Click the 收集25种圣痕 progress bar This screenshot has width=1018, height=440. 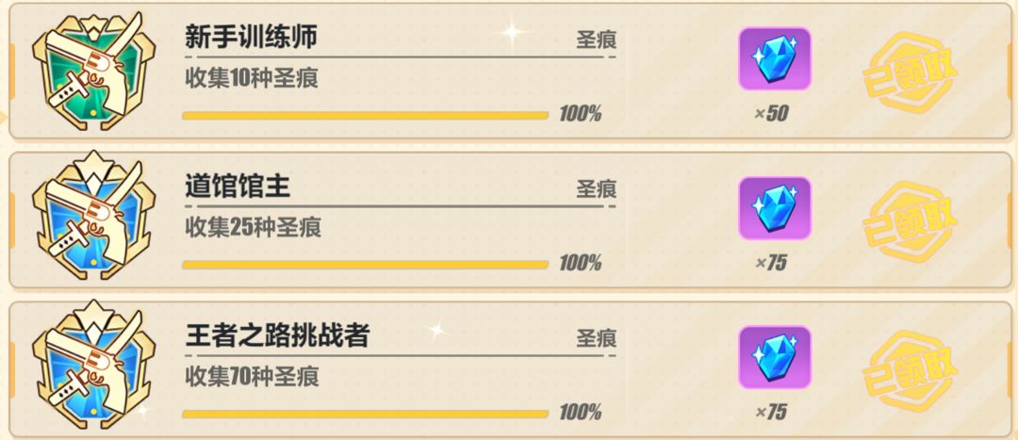click(x=366, y=265)
